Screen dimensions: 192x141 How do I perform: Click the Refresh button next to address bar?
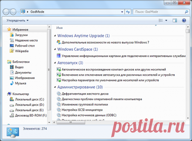[128, 12]
